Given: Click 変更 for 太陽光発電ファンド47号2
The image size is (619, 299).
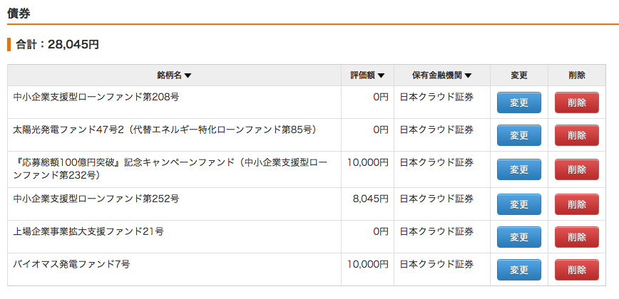Looking at the screenshot, I should tap(518, 135).
